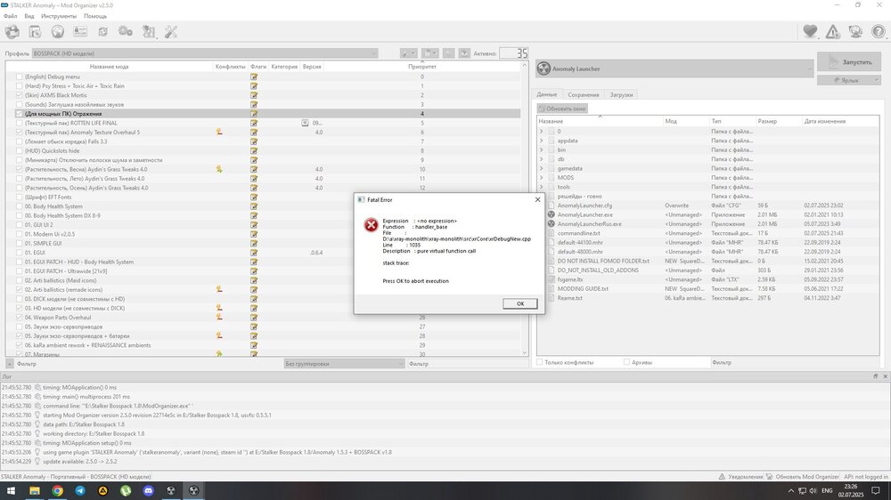The height and width of the screenshot is (500, 891).
Task: Select the fsgame.ltx file row
Action: 707,279
